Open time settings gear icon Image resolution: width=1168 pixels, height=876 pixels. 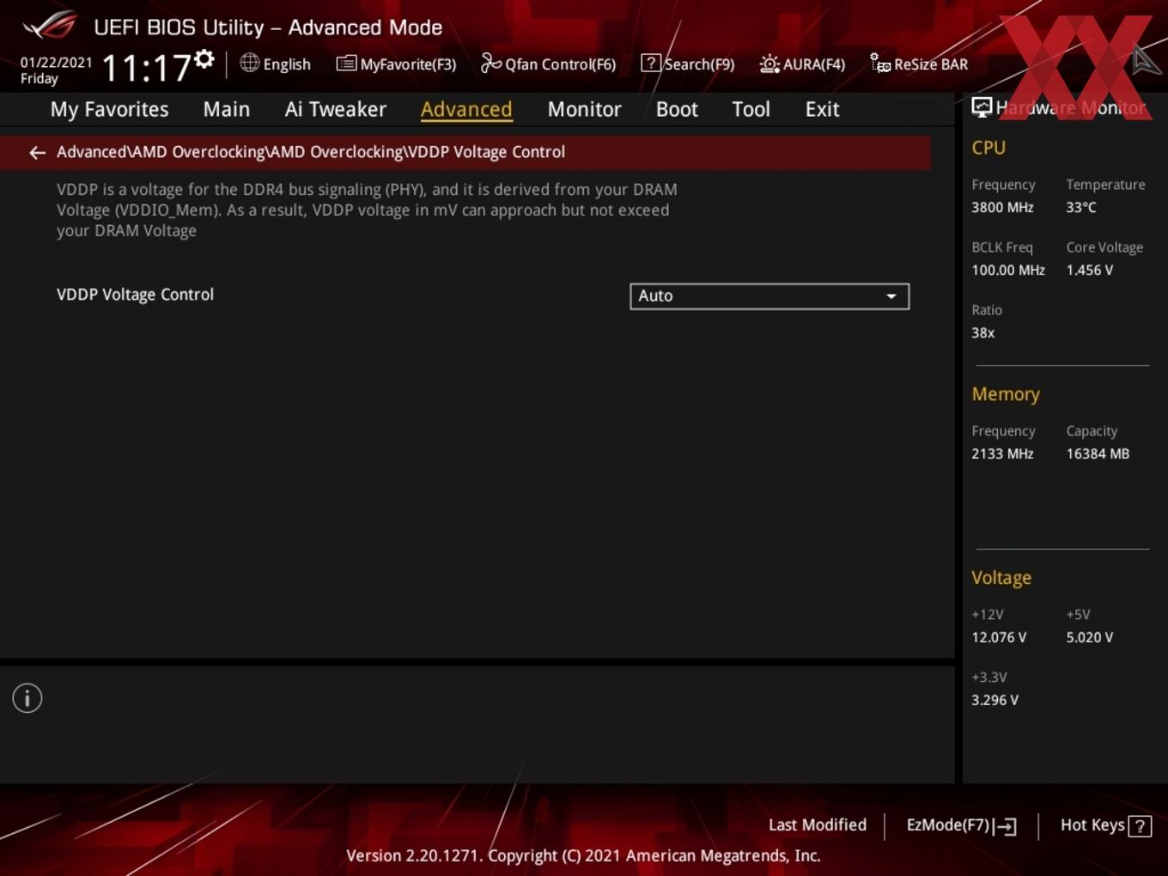coord(204,58)
